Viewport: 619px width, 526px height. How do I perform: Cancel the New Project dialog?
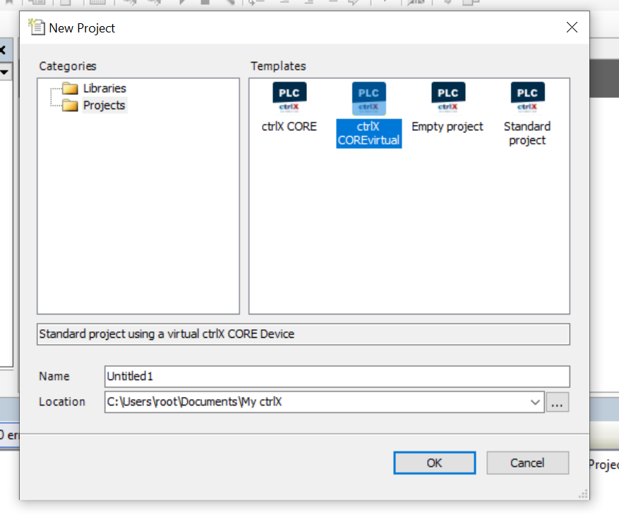527,463
